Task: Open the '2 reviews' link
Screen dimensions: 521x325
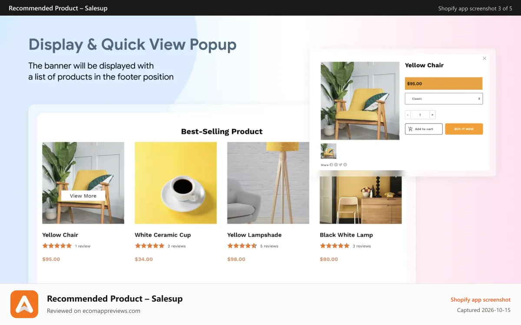Action: pyautogui.click(x=177, y=246)
